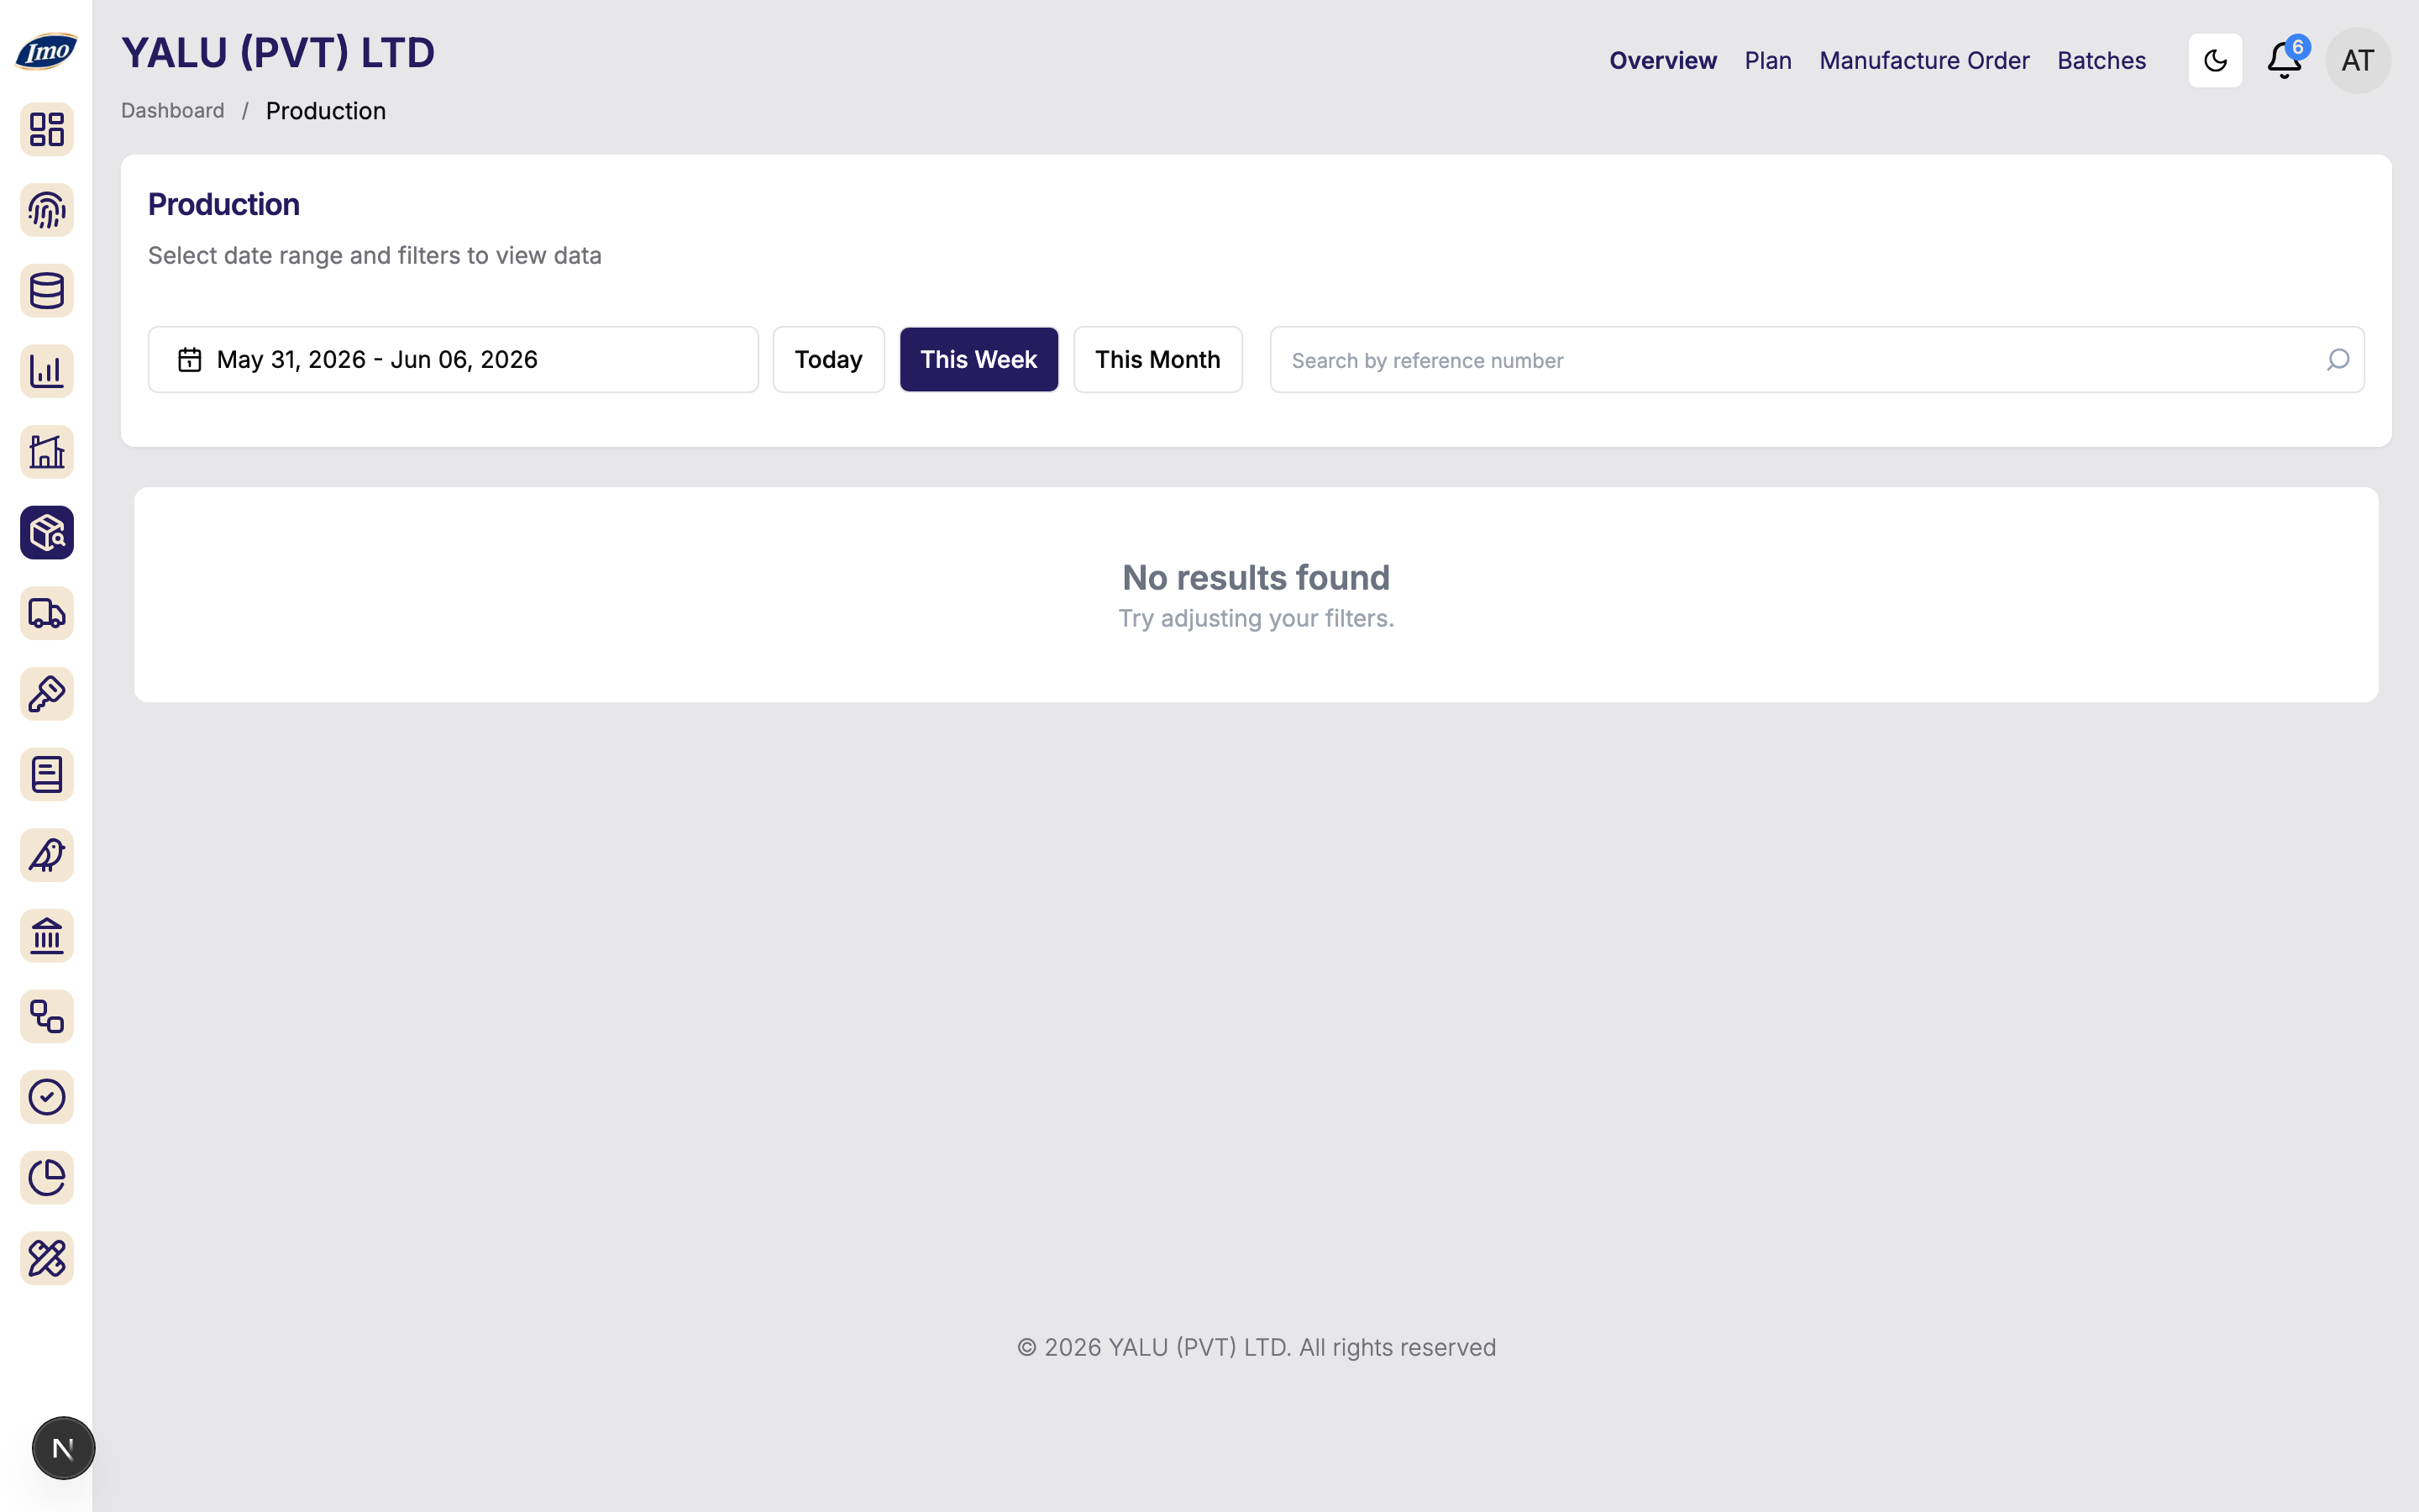Click the round N badge at bottom left
The image size is (2419, 1512).
click(63, 1448)
